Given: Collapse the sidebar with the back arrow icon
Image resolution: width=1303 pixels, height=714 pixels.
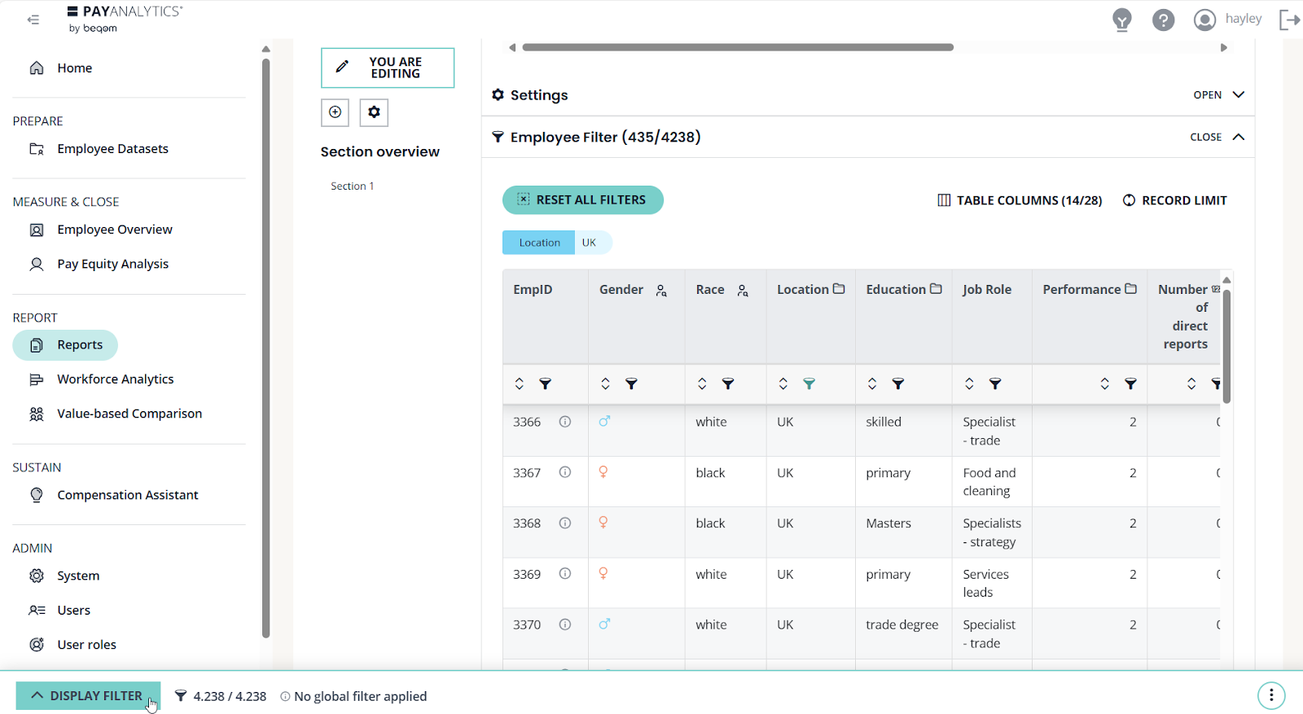Looking at the screenshot, I should coord(33,20).
